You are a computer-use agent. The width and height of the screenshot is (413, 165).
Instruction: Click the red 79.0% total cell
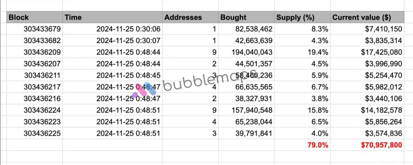pyautogui.click(x=318, y=145)
